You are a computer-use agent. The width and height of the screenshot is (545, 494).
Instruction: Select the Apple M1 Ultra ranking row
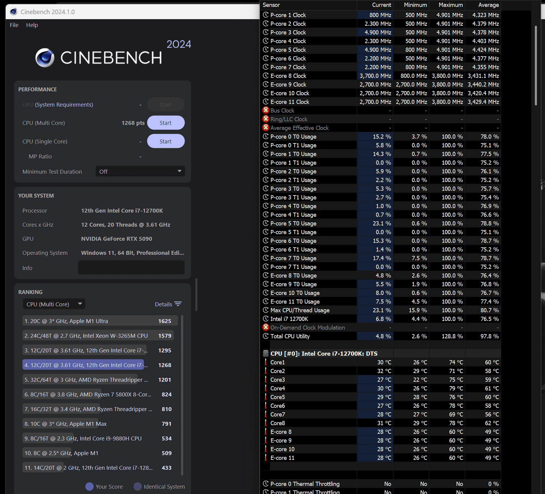click(x=100, y=321)
